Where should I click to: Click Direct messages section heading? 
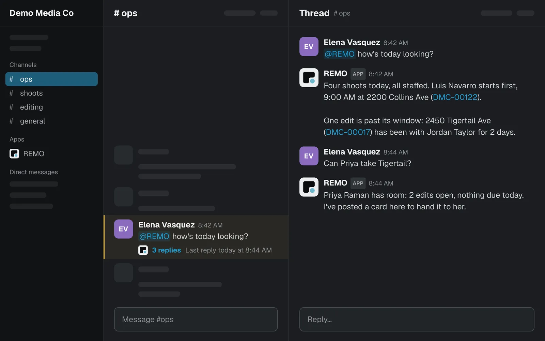[x=34, y=172]
